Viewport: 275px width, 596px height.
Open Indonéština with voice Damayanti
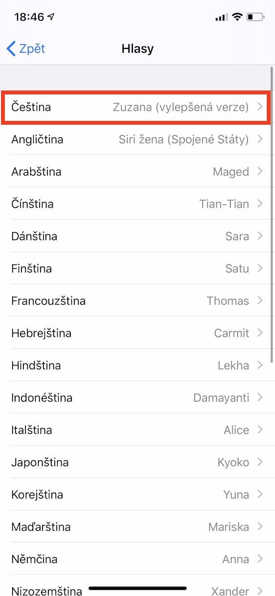click(x=137, y=397)
